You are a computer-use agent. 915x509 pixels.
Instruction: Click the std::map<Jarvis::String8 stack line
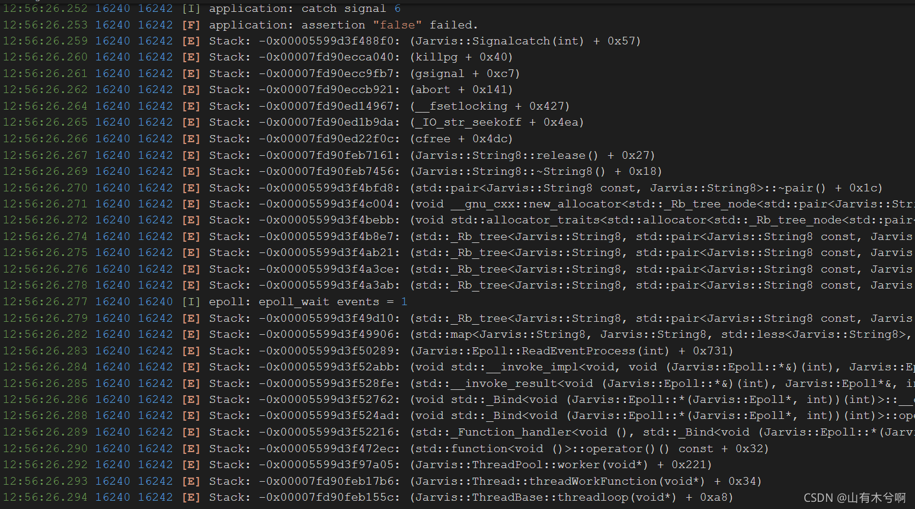pyautogui.click(x=457, y=334)
